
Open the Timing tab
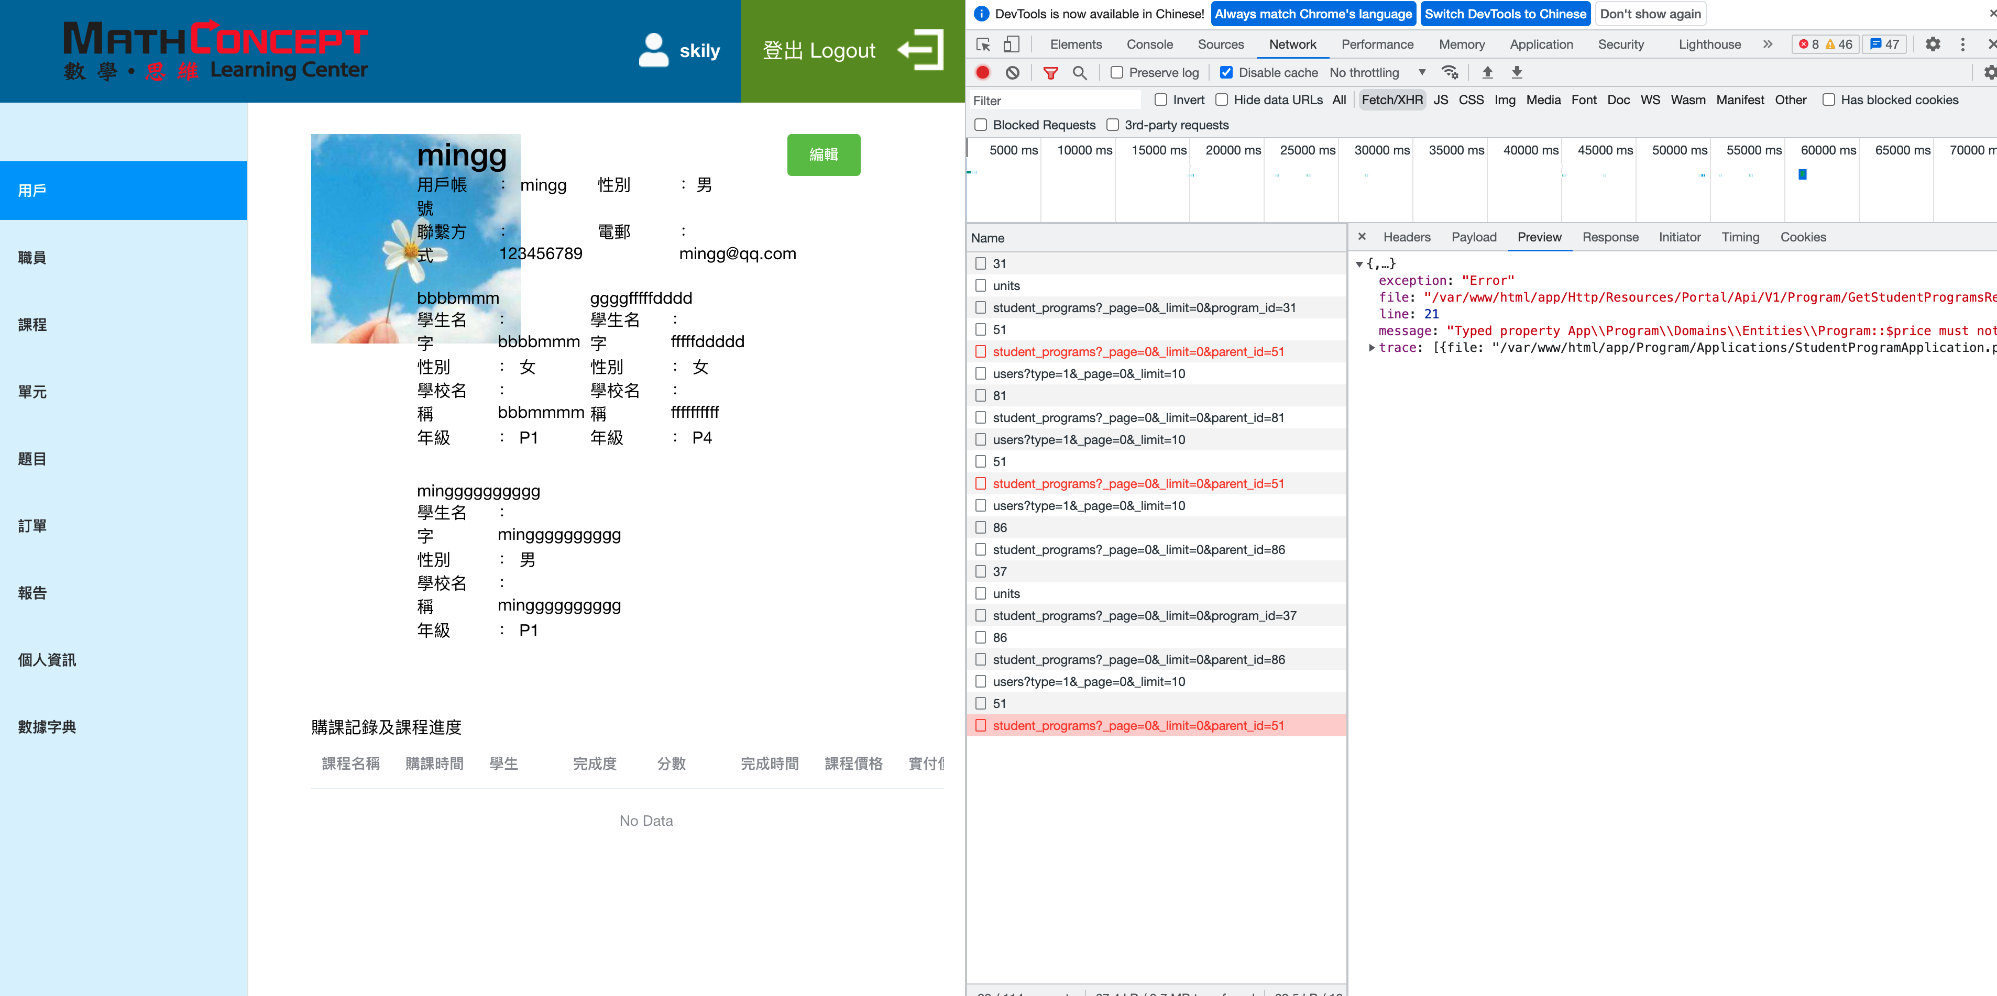pyautogui.click(x=1740, y=237)
